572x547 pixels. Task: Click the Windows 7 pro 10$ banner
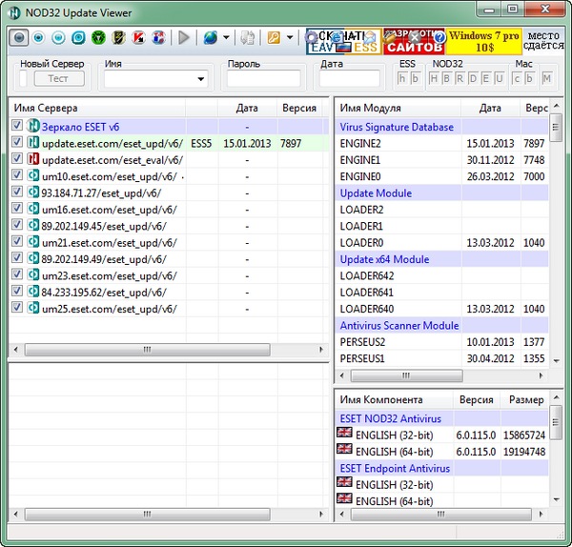tap(483, 40)
